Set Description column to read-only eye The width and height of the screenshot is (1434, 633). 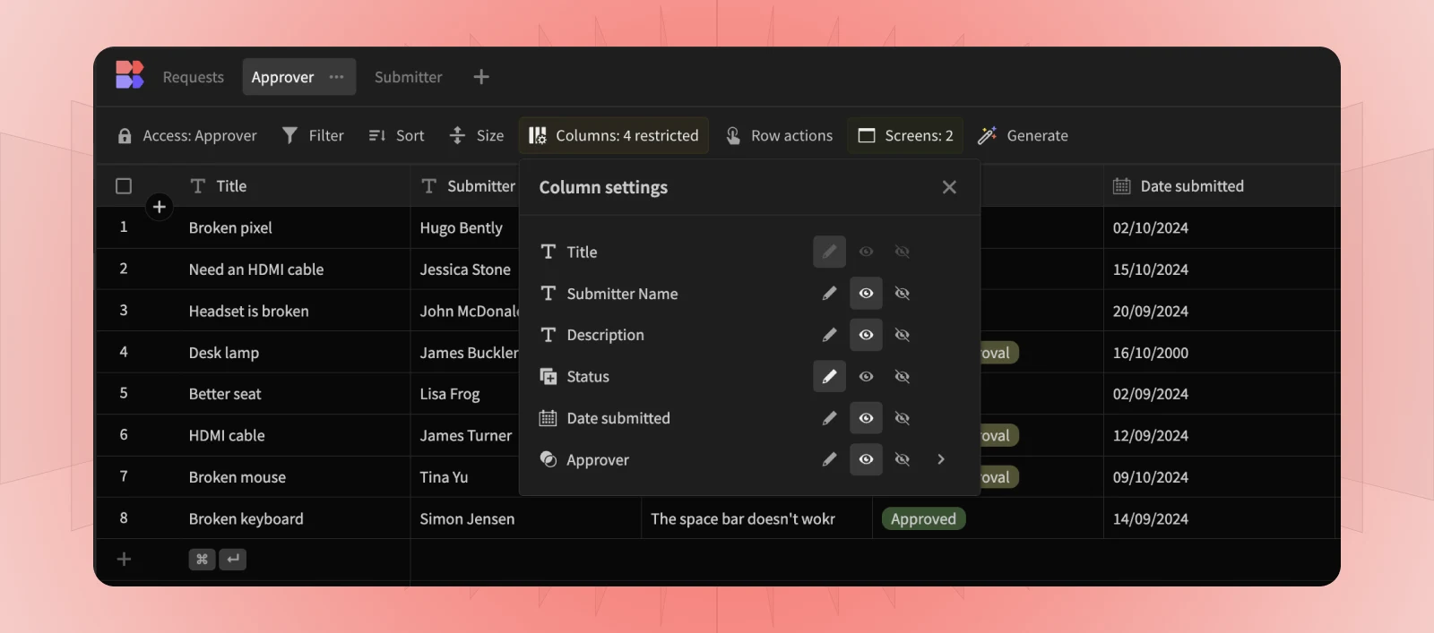(866, 335)
